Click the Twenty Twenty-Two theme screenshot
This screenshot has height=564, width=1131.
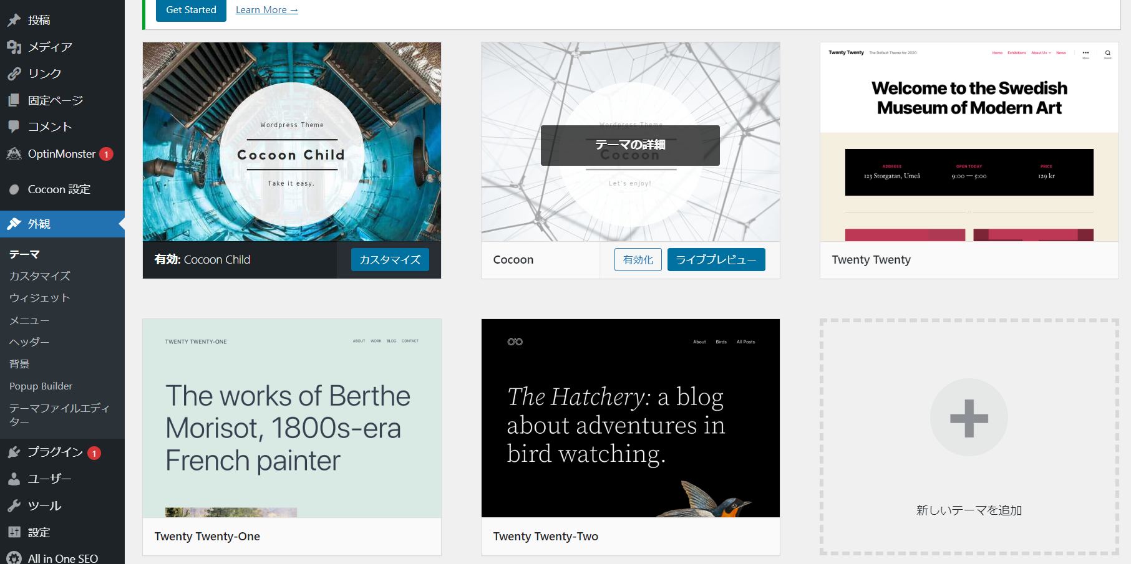click(x=631, y=418)
